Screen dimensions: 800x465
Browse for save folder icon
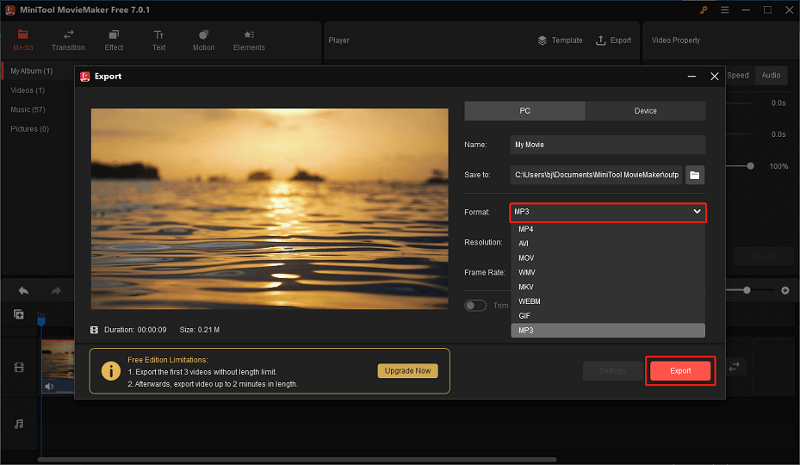pos(695,175)
